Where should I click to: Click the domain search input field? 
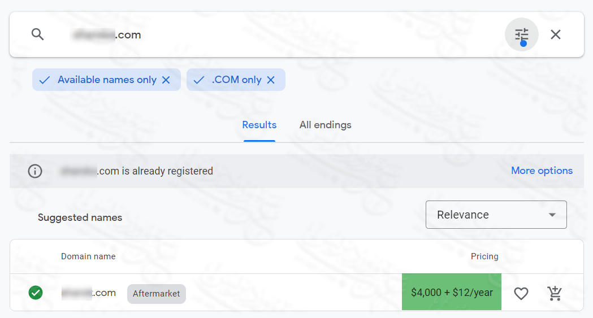[283, 35]
